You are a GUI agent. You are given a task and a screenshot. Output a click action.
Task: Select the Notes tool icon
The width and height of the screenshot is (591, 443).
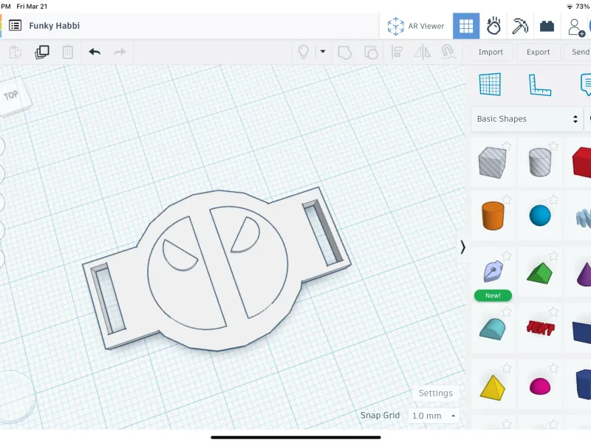586,85
